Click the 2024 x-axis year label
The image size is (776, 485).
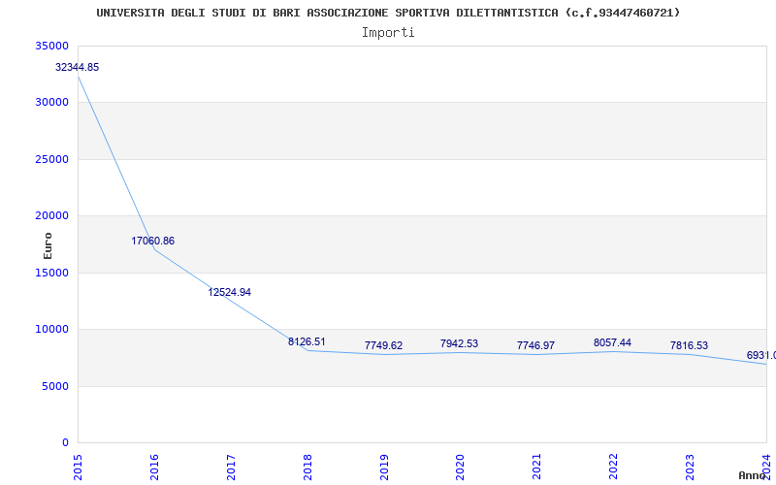tap(766, 468)
